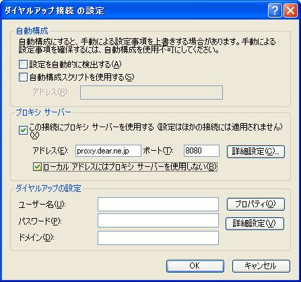Focus the proxy.dear.ne.jp address field
The image size is (301, 282).
(x=108, y=151)
